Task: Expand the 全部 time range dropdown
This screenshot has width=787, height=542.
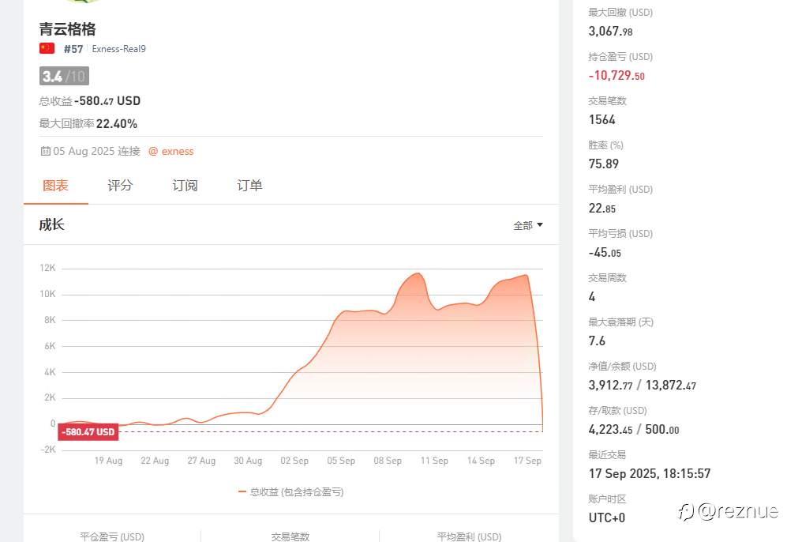Action: point(528,225)
